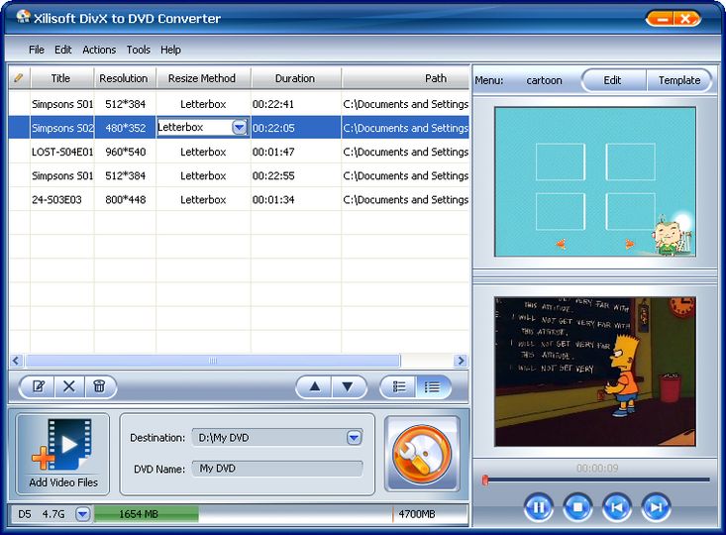Image resolution: width=726 pixels, height=535 pixels.
Task: Click the right orange arrow in menu preview
Action: (629, 244)
